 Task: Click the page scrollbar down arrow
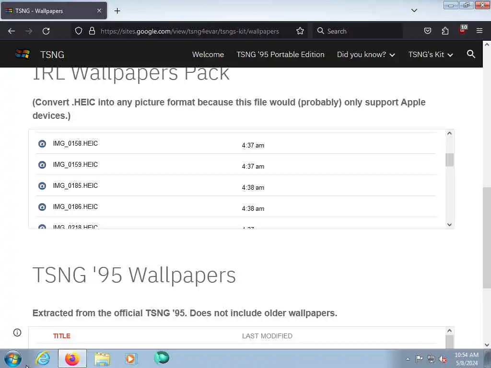click(x=487, y=345)
